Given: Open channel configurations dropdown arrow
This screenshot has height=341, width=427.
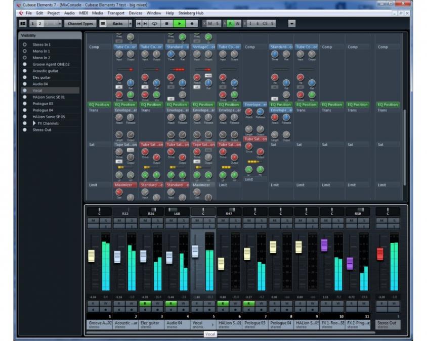Looking at the screenshot, I should tap(60, 24).
